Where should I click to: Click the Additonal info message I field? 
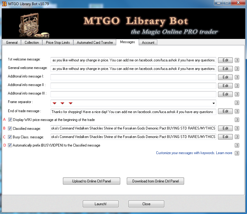click(x=133, y=77)
